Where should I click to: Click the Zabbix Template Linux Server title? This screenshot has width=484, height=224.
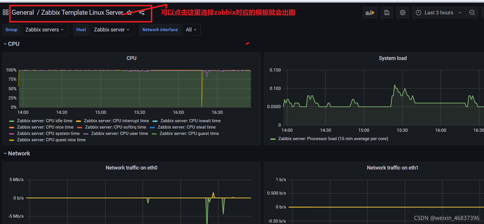82,12
